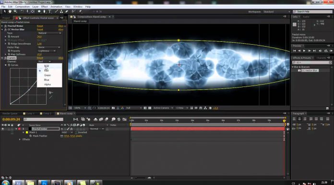Collapse the Curves effect properties
This screenshot has width=334, height=185.
point(2,58)
